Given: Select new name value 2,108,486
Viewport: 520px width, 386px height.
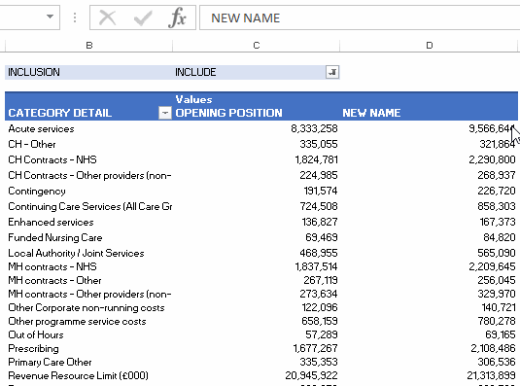Looking at the screenshot, I should (493, 348).
